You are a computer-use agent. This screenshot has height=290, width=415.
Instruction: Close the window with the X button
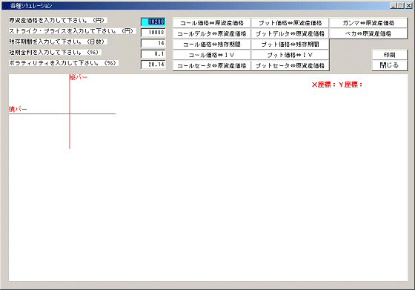click(408, 5)
